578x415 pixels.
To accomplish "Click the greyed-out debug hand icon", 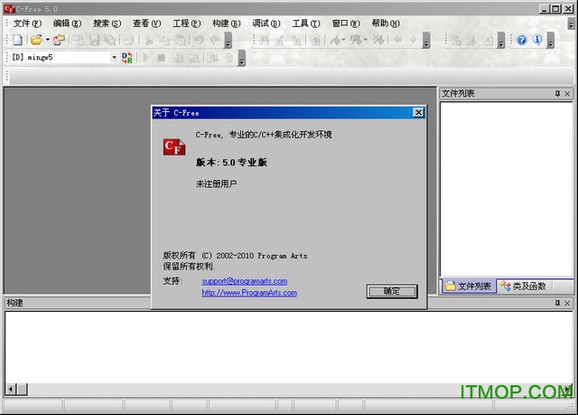I will tap(228, 58).
